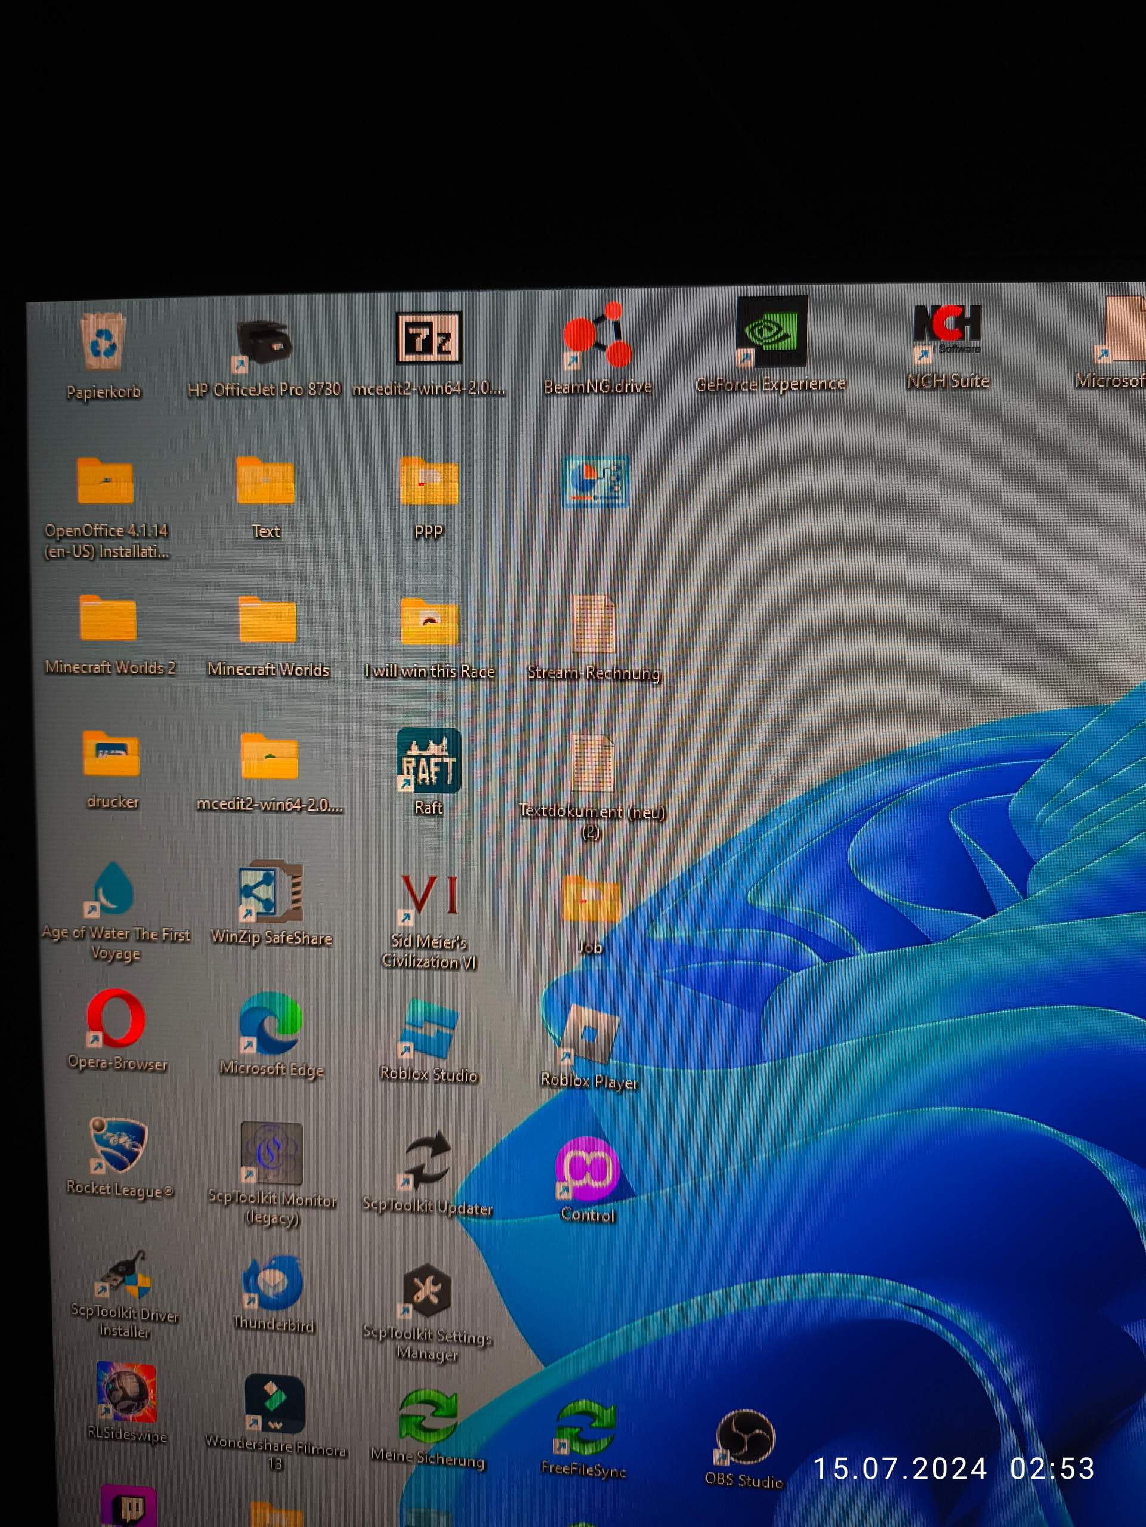Launch OBS Studio

[745, 1438]
